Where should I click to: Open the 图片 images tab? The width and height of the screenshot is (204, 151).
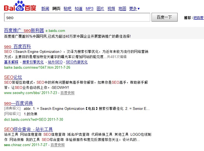tap(100, 9)
